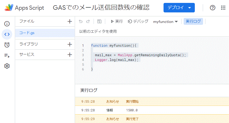
Task: Select the コード.gs file
Action: pyautogui.click(x=27, y=33)
